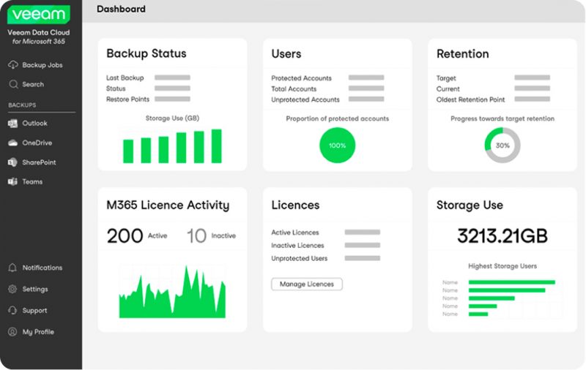
Task: Click the BACKUPS section label
Action: tap(22, 105)
